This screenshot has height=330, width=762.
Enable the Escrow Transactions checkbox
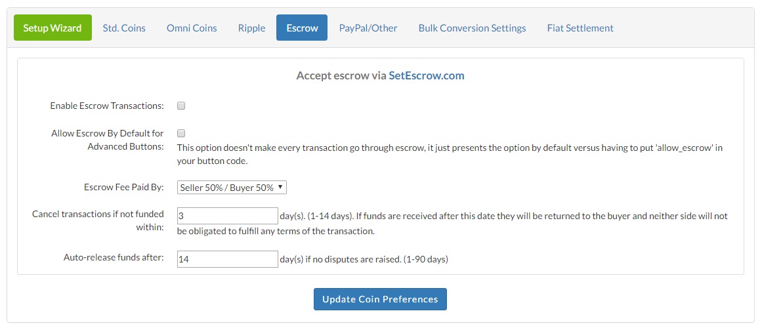(181, 106)
